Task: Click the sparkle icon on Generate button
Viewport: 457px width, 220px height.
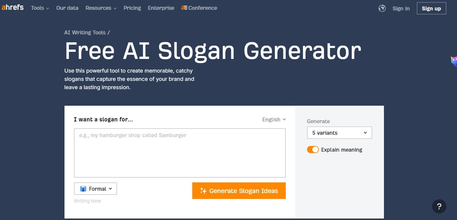Action: 203,191
